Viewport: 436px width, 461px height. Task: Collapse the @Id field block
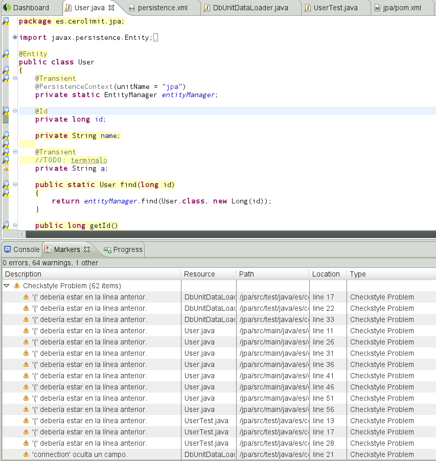15,110
